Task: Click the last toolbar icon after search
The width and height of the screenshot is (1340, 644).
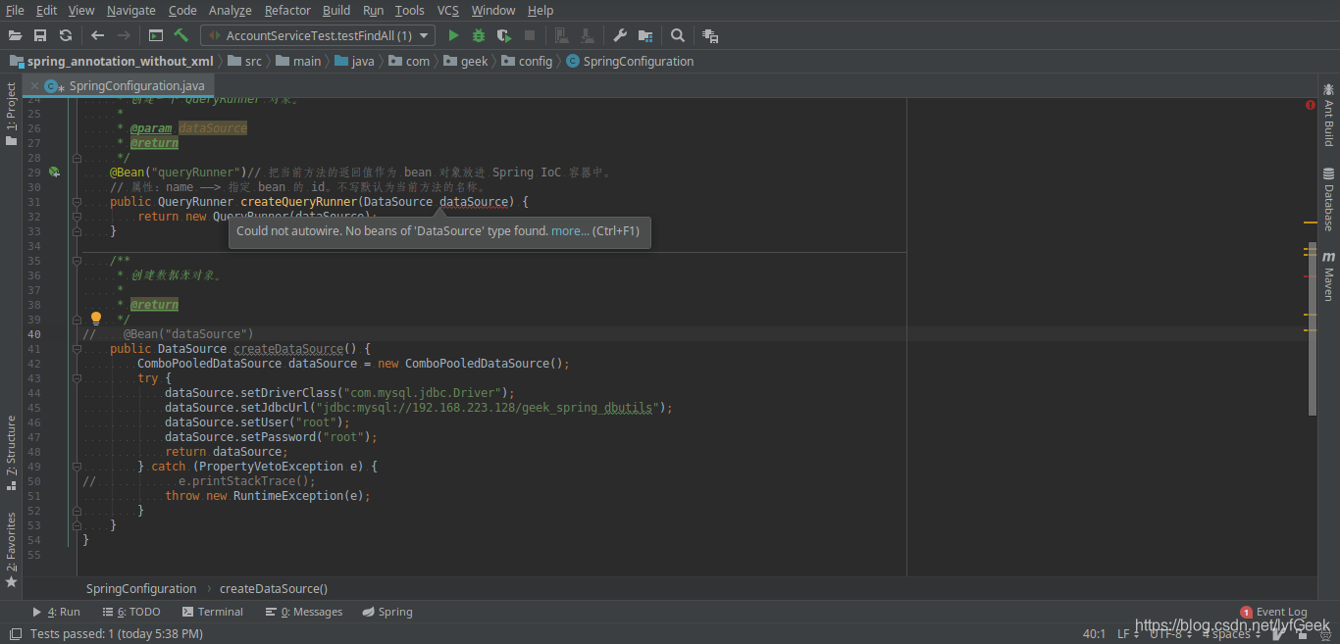Action: 710,35
